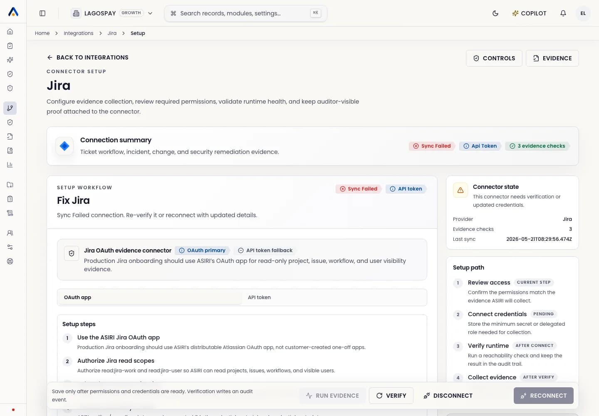Click the Last sync timestamp value
The height and width of the screenshot is (416, 599).
(539, 239)
